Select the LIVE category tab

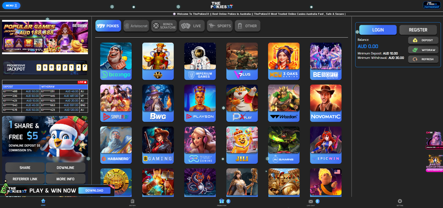[x=192, y=26]
